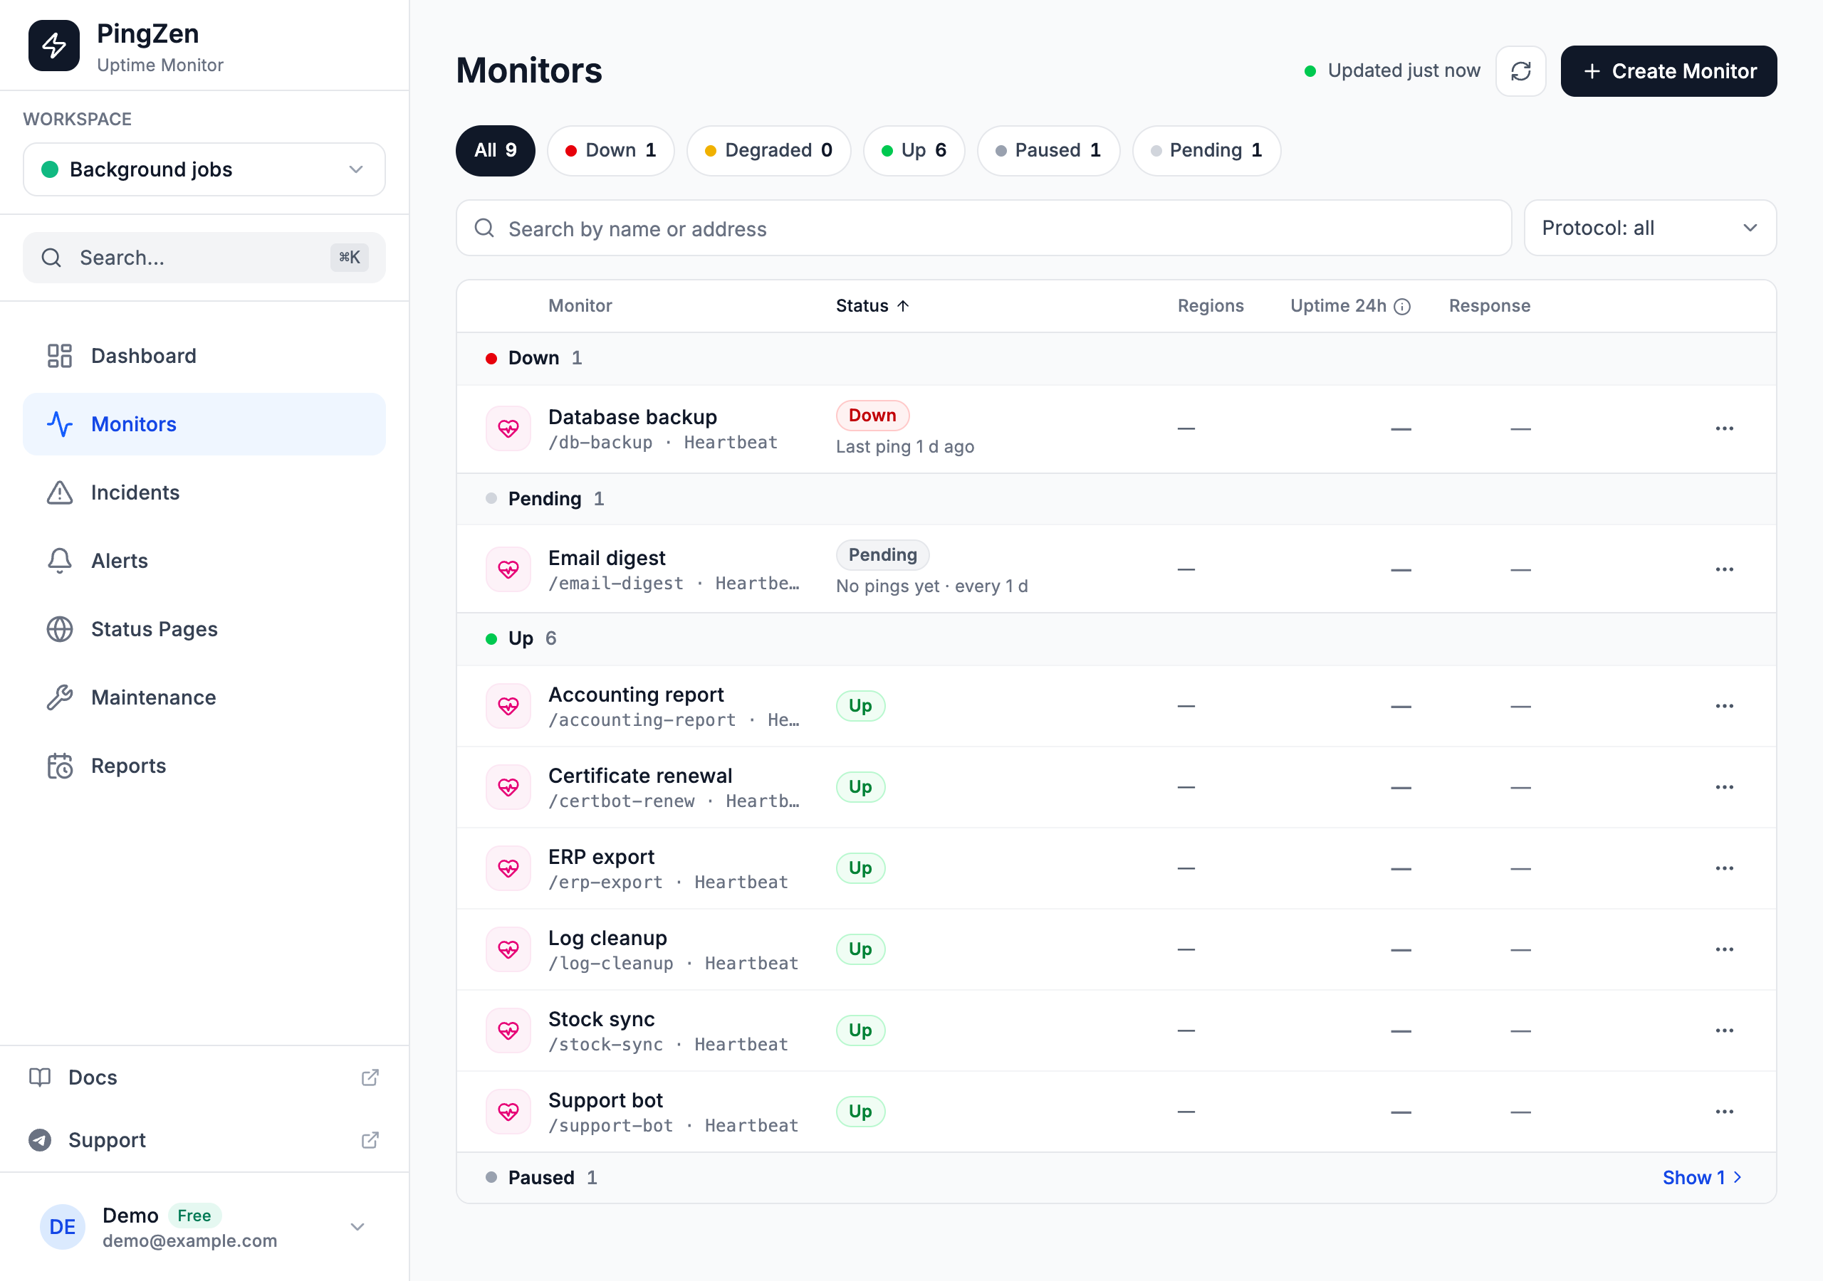Open the more options menu for Log cleanup

[x=1724, y=949]
